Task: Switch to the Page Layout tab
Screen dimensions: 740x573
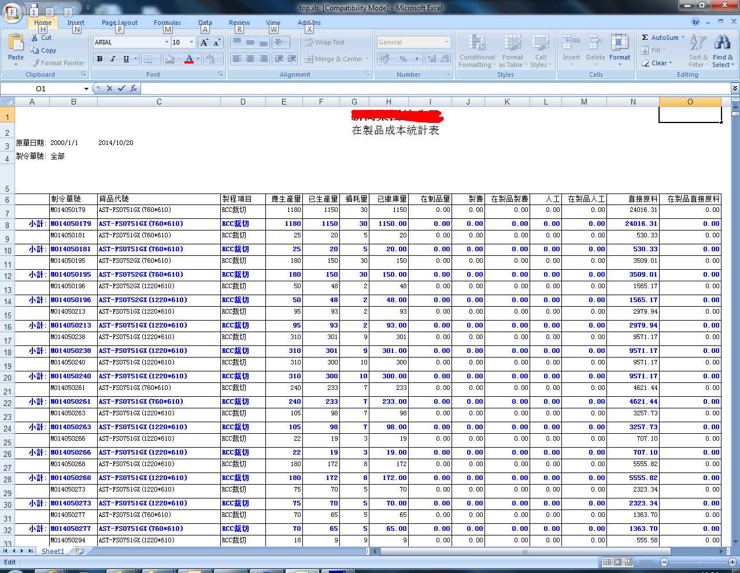Action: (x=120, y=23)
